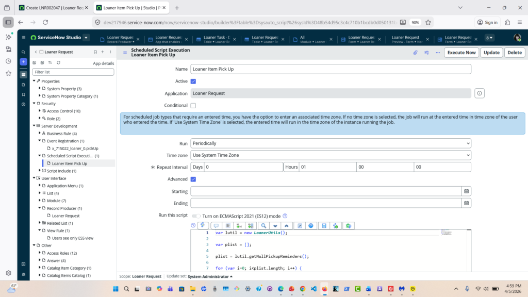
Task: Toggle comment icon in script toolbar
Action: pos(216,226)
